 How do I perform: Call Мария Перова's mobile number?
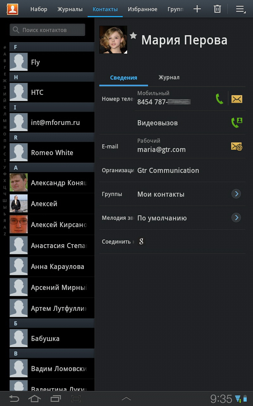coord(219,99)
